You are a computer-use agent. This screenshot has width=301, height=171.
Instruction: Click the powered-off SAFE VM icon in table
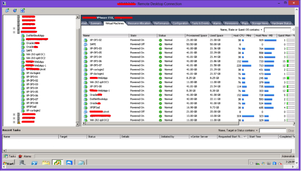pyautogui.click(x=86, y=45)
